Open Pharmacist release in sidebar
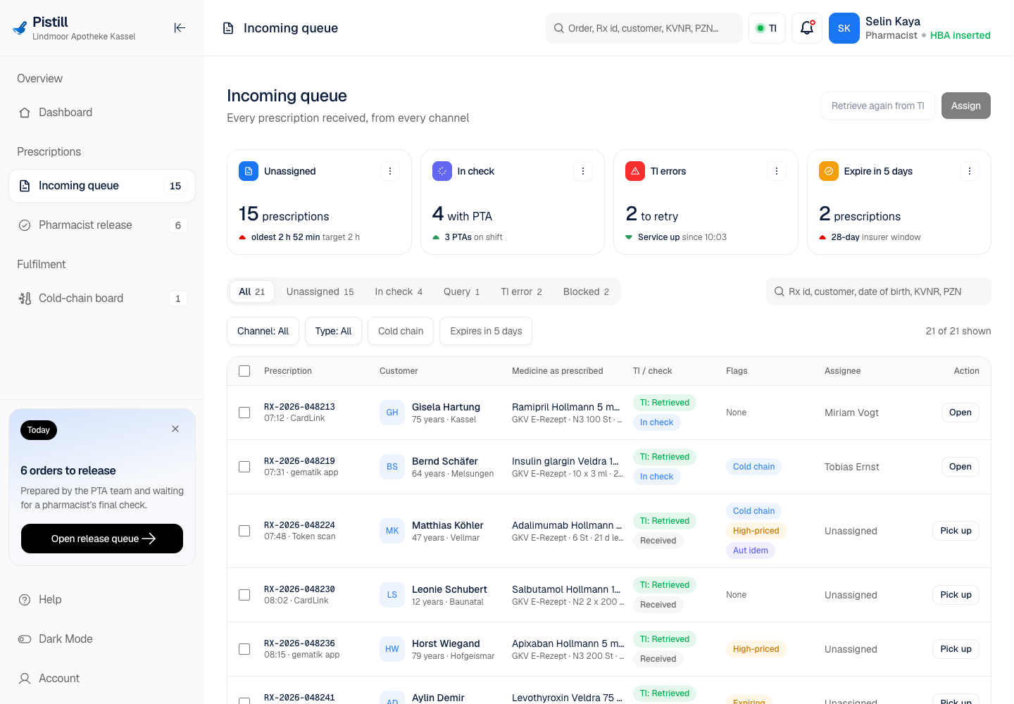The image size is (1014, 704). click(x=102, y=225)
